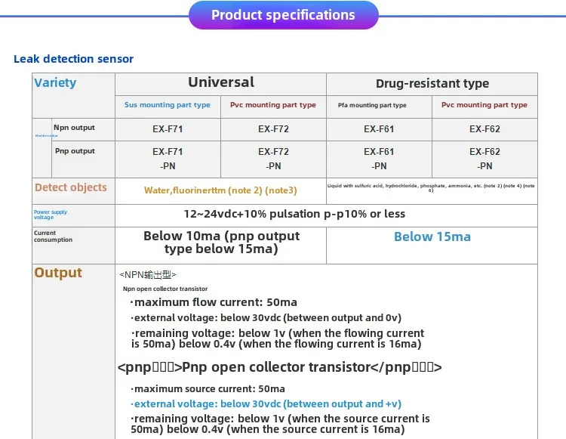The image size is (566, 439).
Task: Click the Power supply voltage label
Action: (x=50, y=215)
